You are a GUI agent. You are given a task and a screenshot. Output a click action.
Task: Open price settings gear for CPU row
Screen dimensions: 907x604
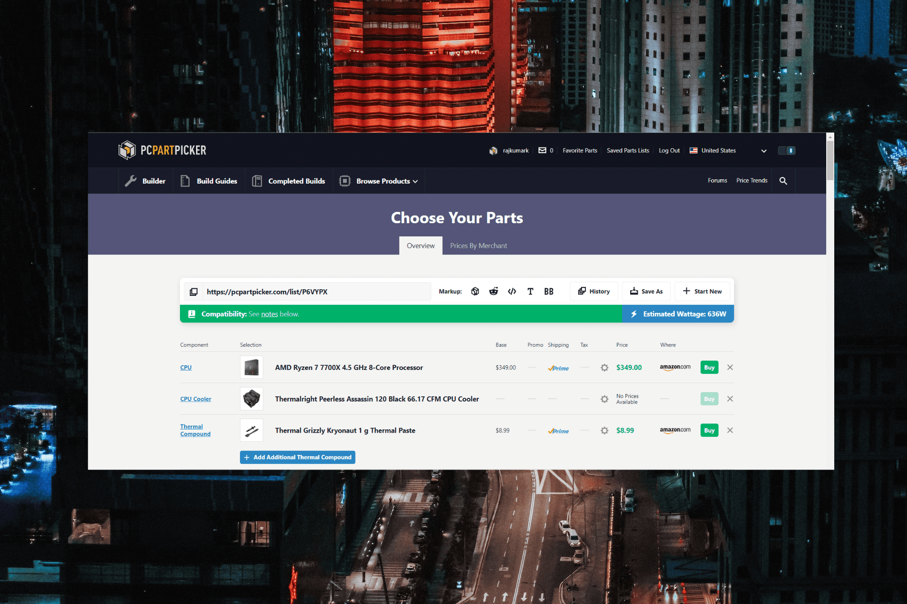pos(604,367)
